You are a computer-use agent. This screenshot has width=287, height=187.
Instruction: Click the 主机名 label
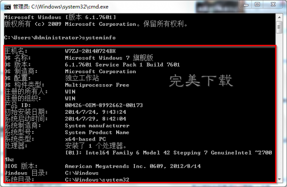coord(16,51)
